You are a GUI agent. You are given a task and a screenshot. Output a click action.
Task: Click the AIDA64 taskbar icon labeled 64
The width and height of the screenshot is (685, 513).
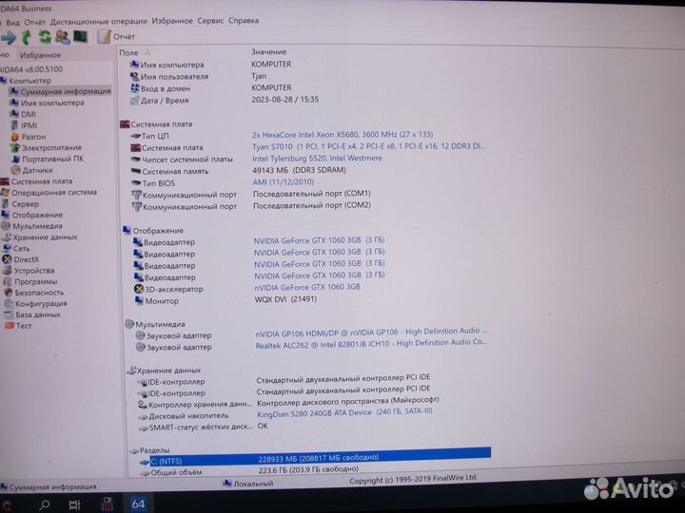click(138, 504)
